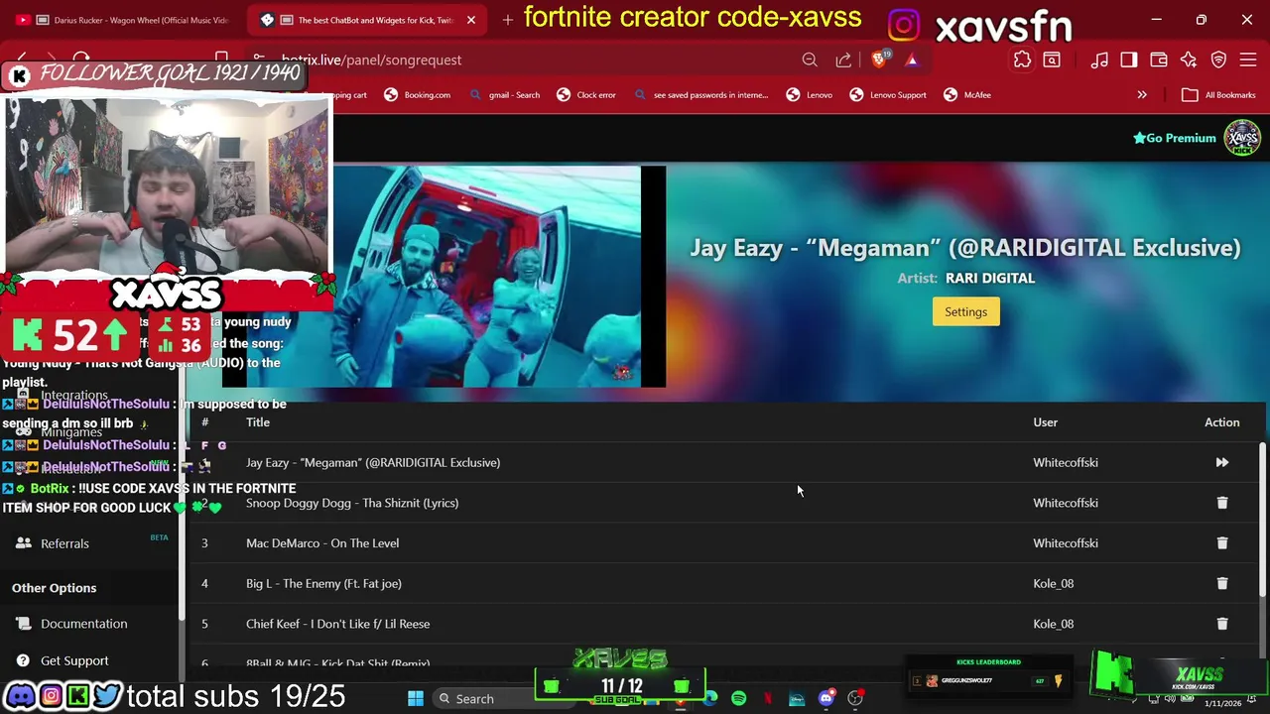The height and width of the screenshot is (714, 1270).
Task: Select the Mac DeMarco On The Level title
Action: (x=322, y=543)
